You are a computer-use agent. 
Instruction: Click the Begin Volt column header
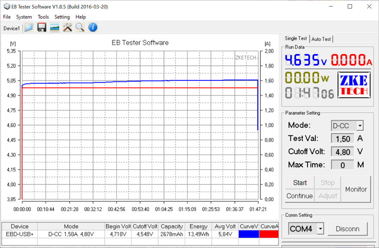pyautogui.click(x=118, y=226)
